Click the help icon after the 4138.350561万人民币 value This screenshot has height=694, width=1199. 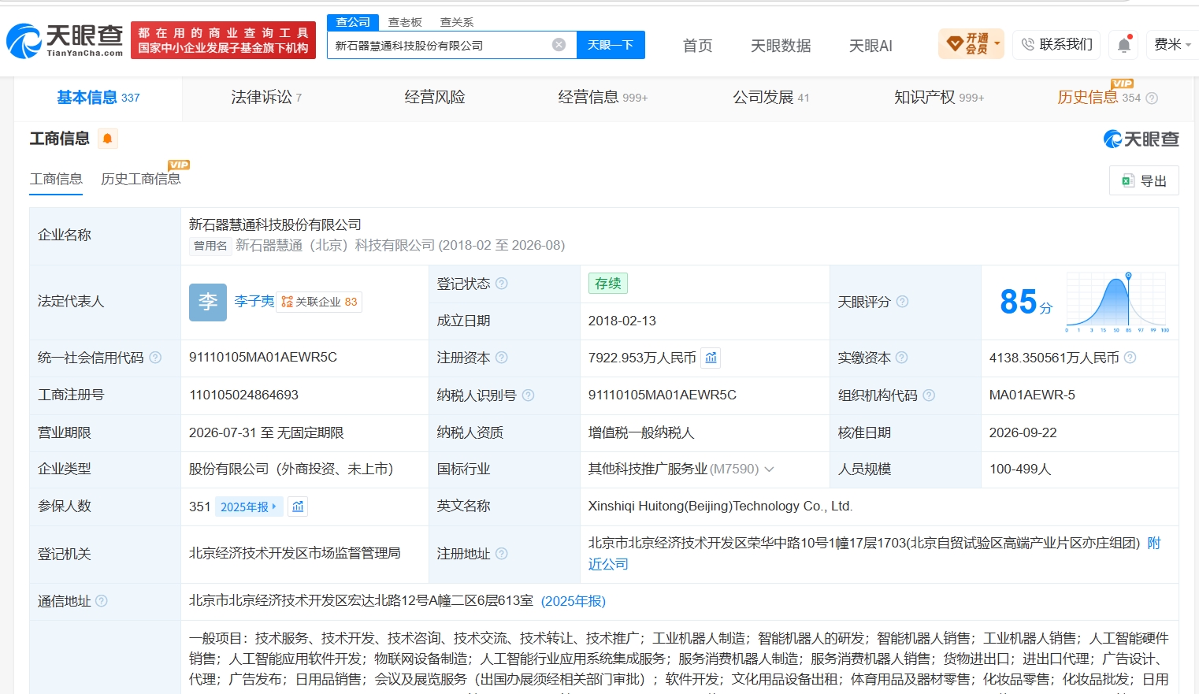click(x=1130, y=358)
